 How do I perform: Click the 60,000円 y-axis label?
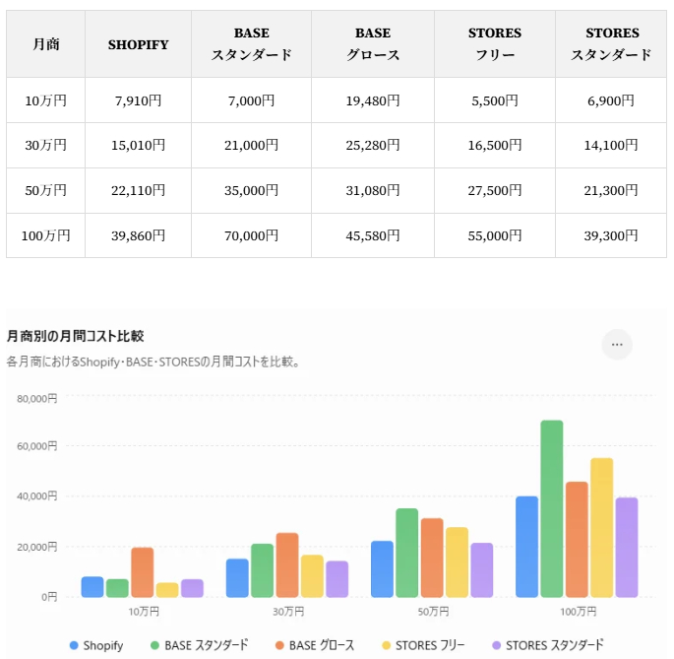click(x=37, y=446)
